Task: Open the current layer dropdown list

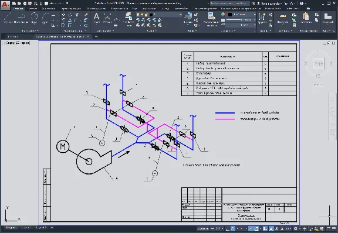Action: pos(159,15)
